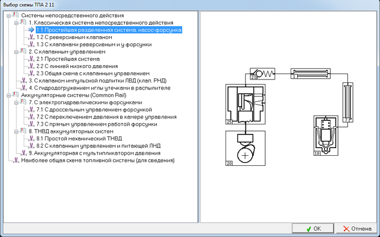Pick '7.2 С переключением давления в камере управления'
The width and height of the screenshot is (380, 237).
(107, 117)
